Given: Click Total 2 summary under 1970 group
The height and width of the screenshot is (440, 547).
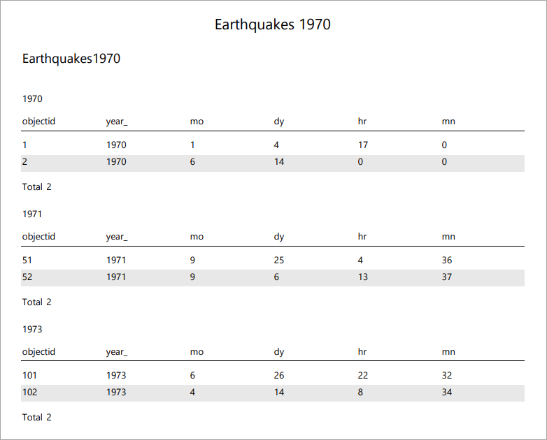Looking at the screenshot, I should click(37, 187).
